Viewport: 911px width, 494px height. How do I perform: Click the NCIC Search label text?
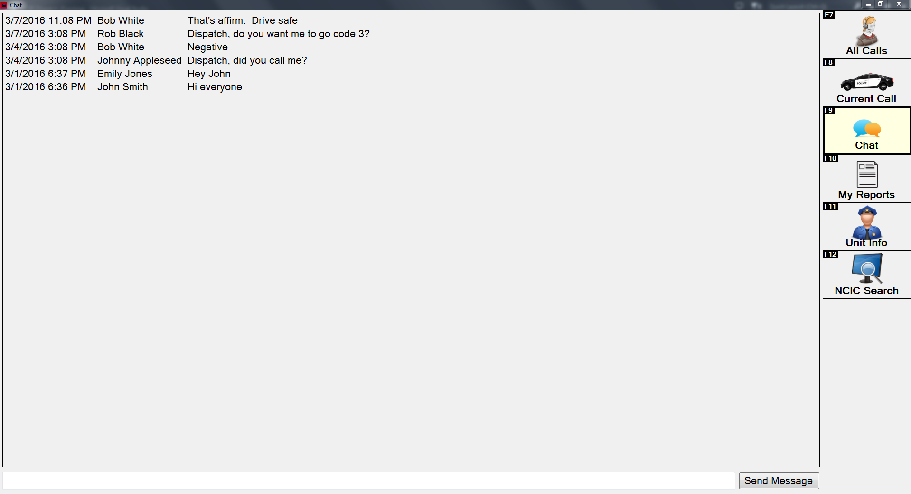pyautogui.click(x=866, y=291)
